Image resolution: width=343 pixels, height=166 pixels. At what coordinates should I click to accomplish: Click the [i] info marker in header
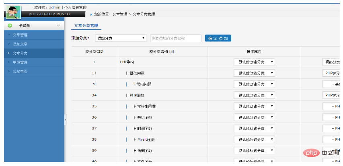coord(172,51)
